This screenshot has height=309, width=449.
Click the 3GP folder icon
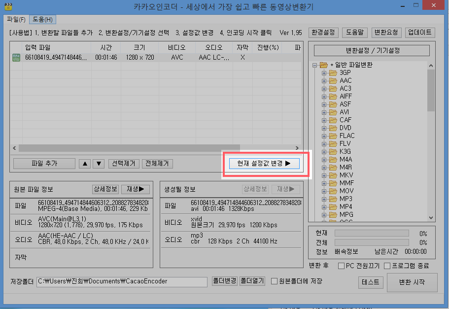click(x=333, y=73)
